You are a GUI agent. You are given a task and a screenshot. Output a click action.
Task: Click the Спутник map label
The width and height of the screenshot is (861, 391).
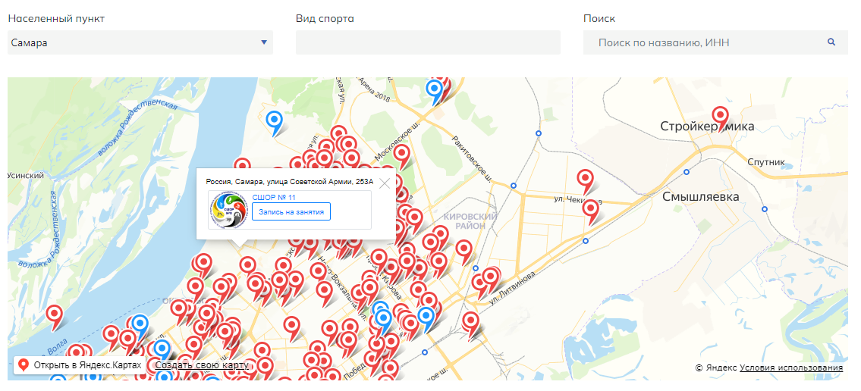[766, 163]
